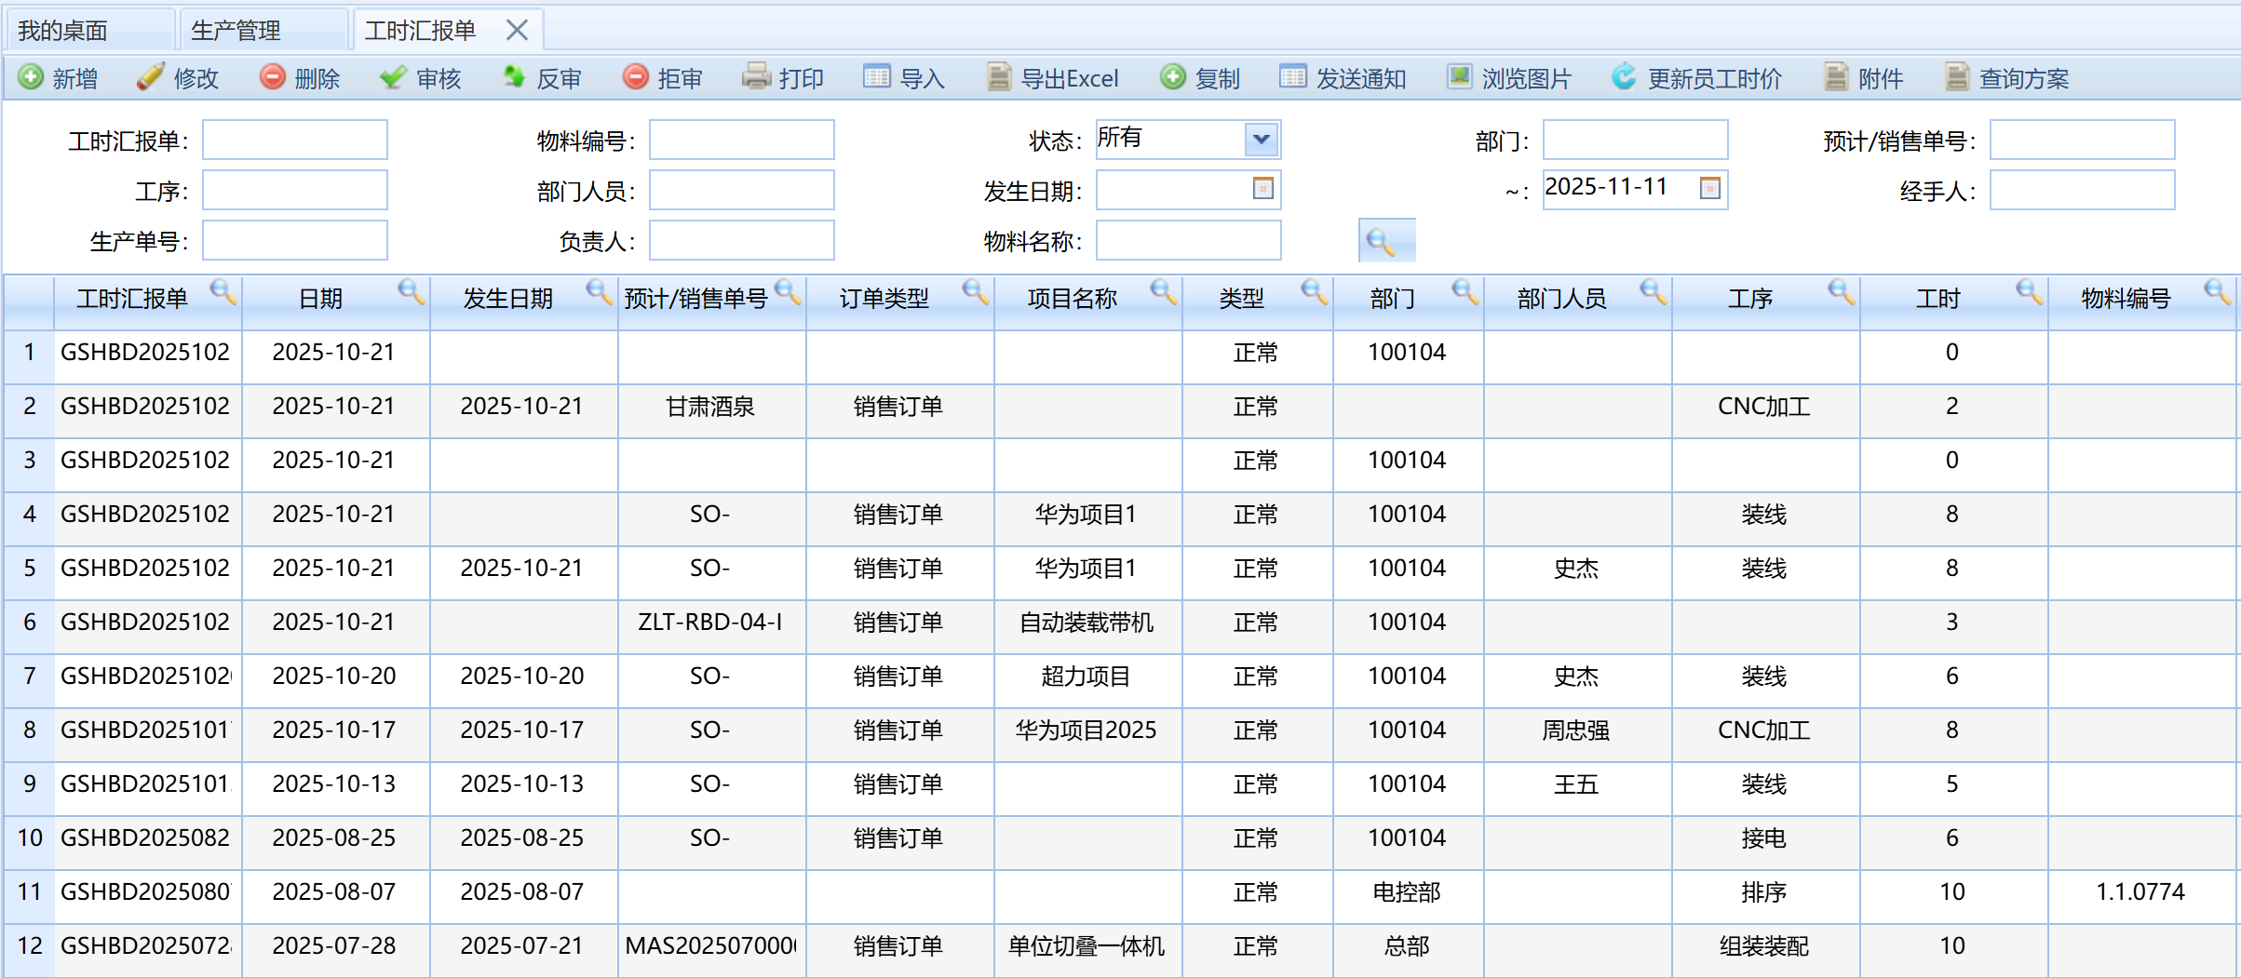The image size is (2241, 978).
Task: Select row 8 with 华为项目2025
Action: pos(1086,730)
